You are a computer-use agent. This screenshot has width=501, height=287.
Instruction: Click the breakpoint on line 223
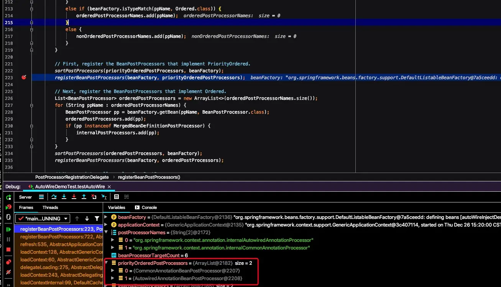click(x=24, y=78)
